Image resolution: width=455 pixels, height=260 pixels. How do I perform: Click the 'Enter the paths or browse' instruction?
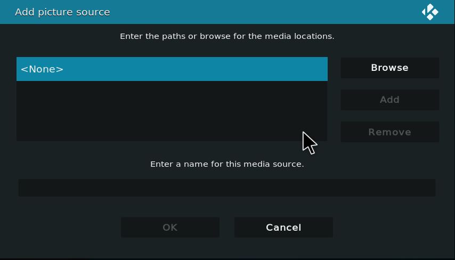click(227, 36)
